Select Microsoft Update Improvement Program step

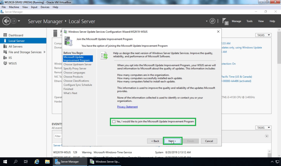click(x=78, y=59)
